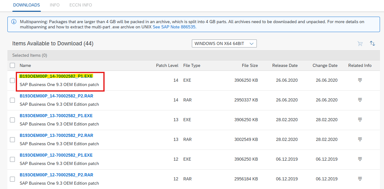Click the 3002549 KB file size cell
Image resolution: width=384 pixels, height=189 pixels.
click(246, 139)
